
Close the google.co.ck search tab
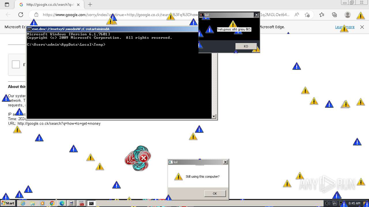(78, 5)
